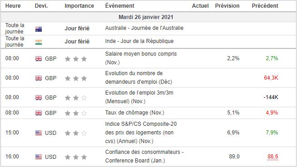
Task: Sort by the Importance column header
Action: pos(79,6)
